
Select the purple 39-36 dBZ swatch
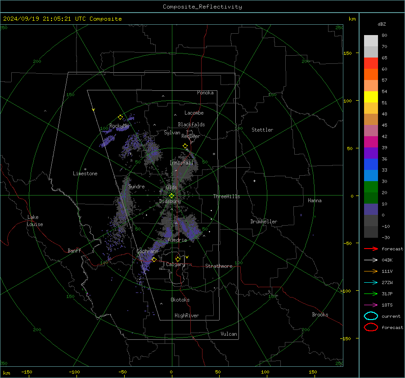point(371,153)
